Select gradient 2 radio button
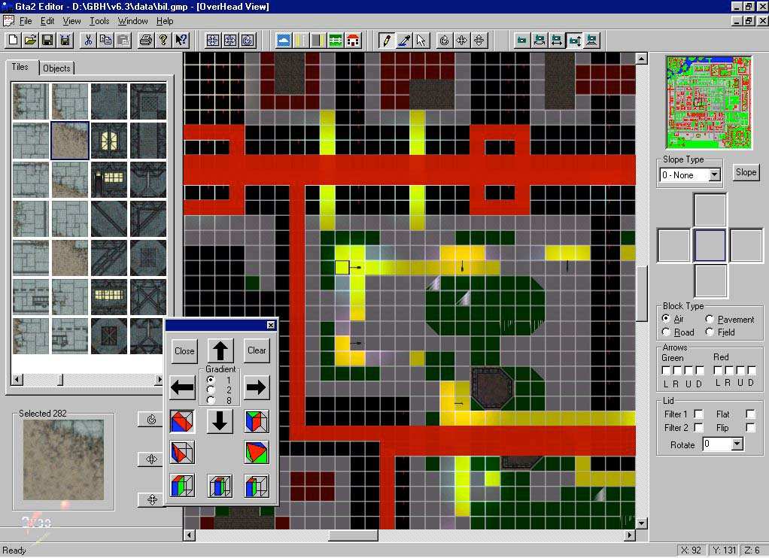 (211, 390)
